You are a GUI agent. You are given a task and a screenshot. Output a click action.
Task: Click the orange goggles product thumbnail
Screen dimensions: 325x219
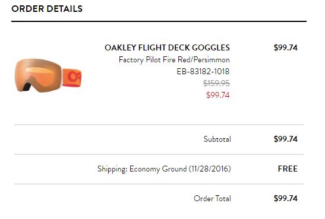pos(48,75)
